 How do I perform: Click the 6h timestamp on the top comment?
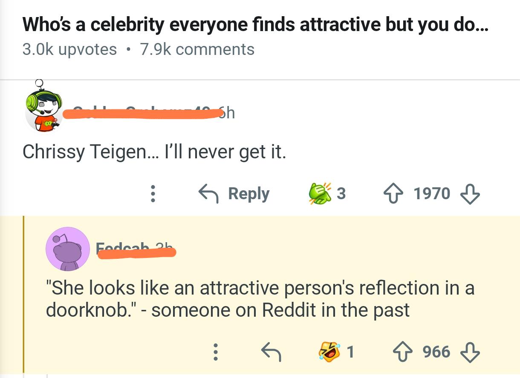pos(228,113)
